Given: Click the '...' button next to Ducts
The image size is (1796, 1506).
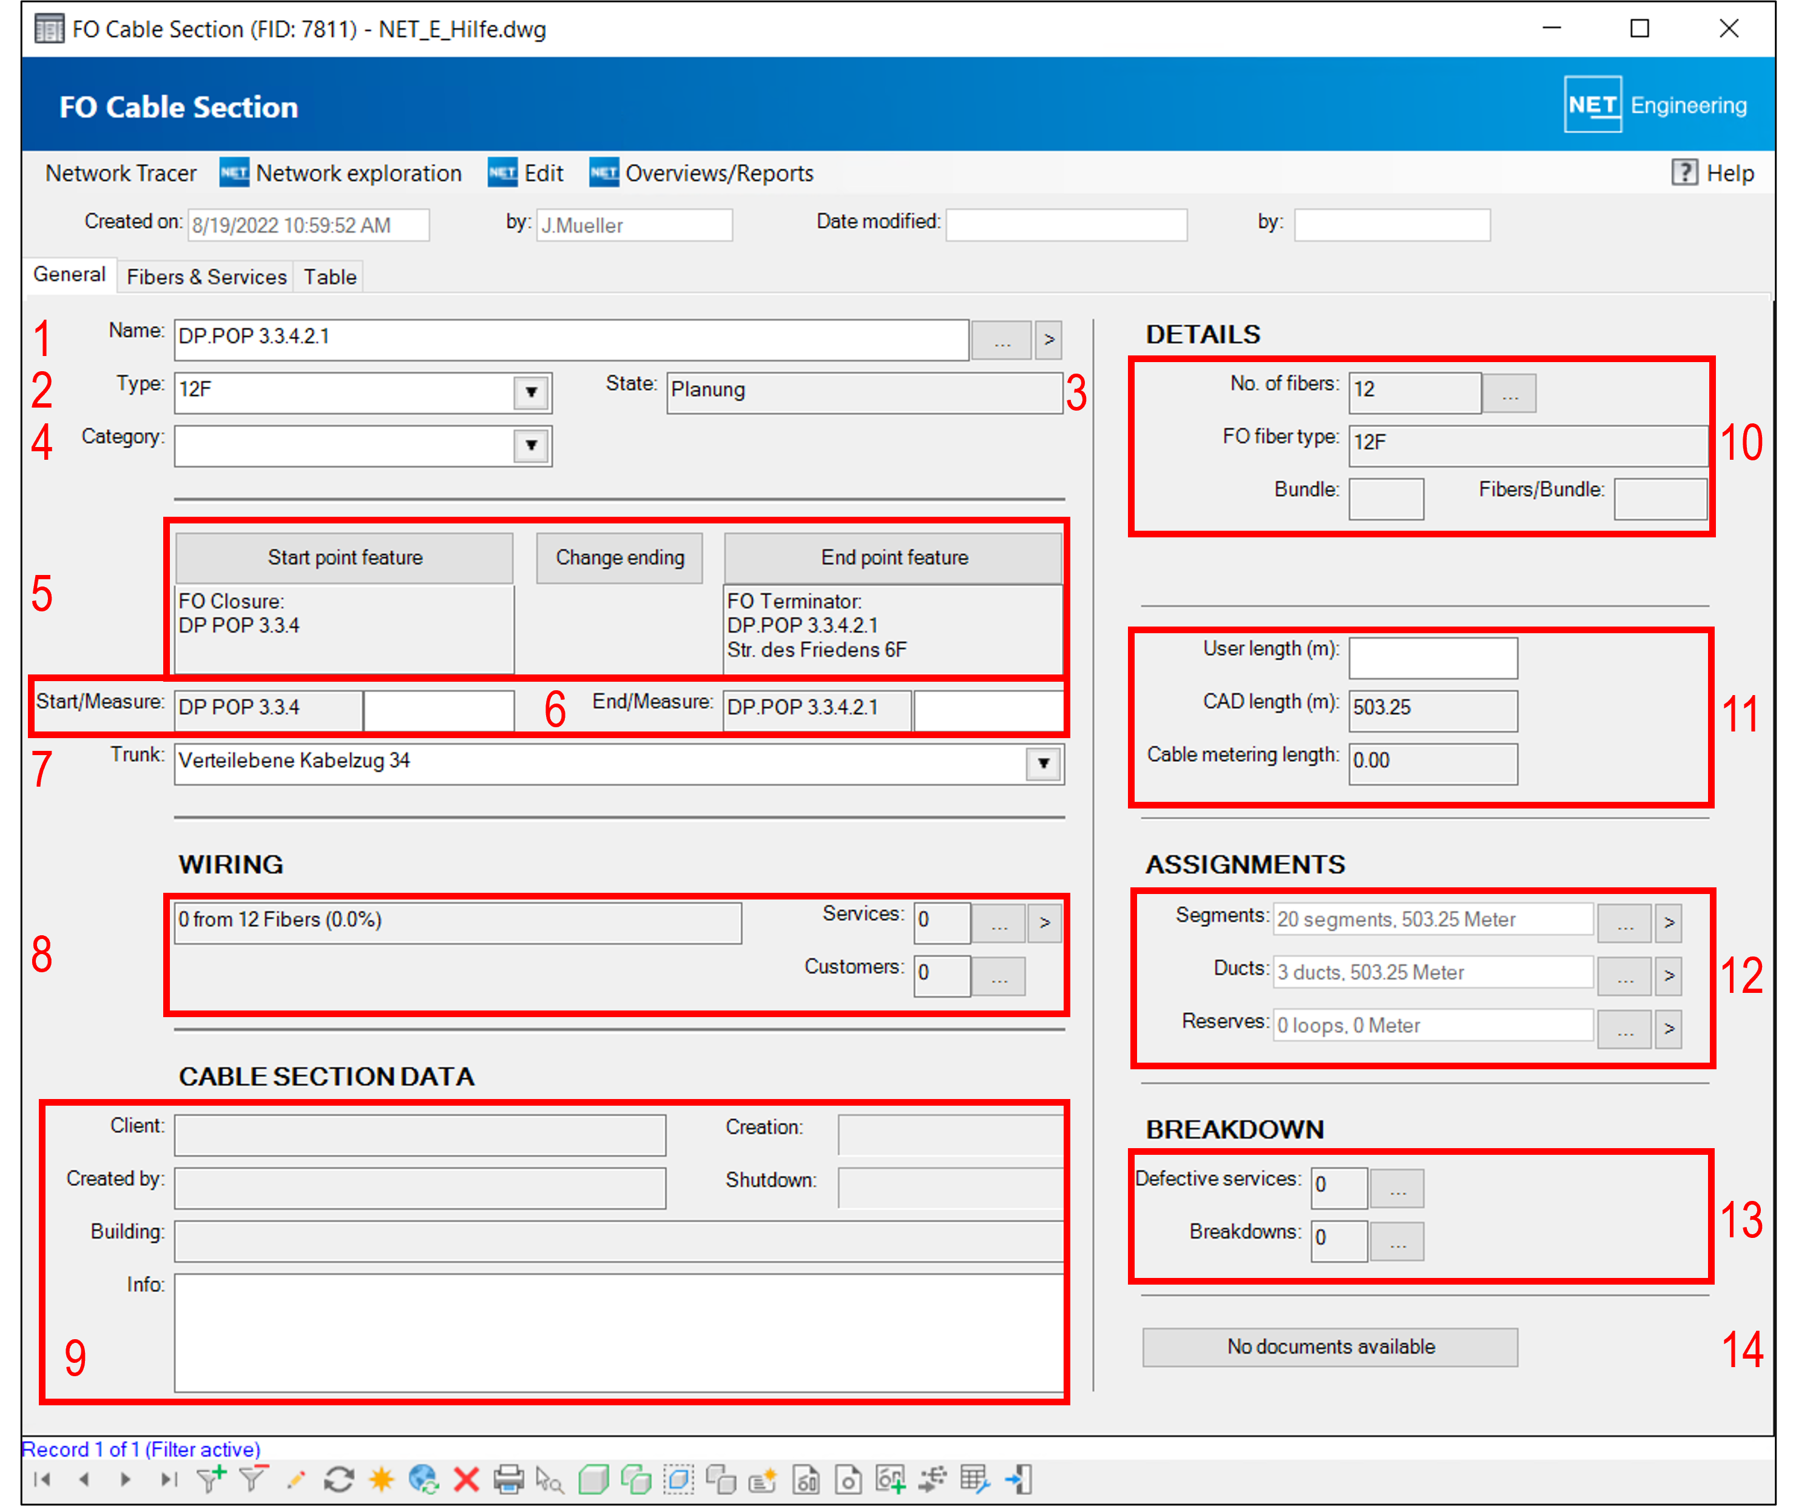Looking at the screenshot, I should [x=1625, y=976].
